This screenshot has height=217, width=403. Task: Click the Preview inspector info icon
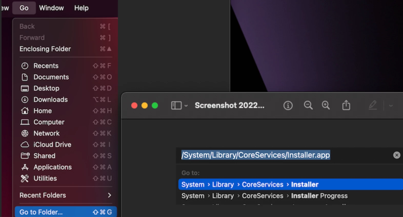click(288, 105)
